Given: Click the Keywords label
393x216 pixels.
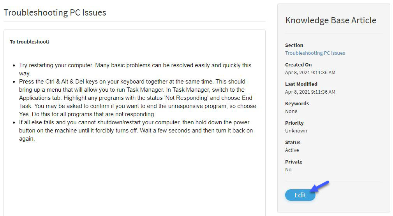Looking at the screenshot, I should [x=297, y=103].
